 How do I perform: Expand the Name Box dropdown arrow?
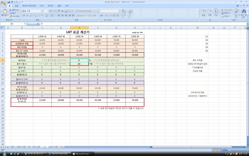click(x=25, y=24)
